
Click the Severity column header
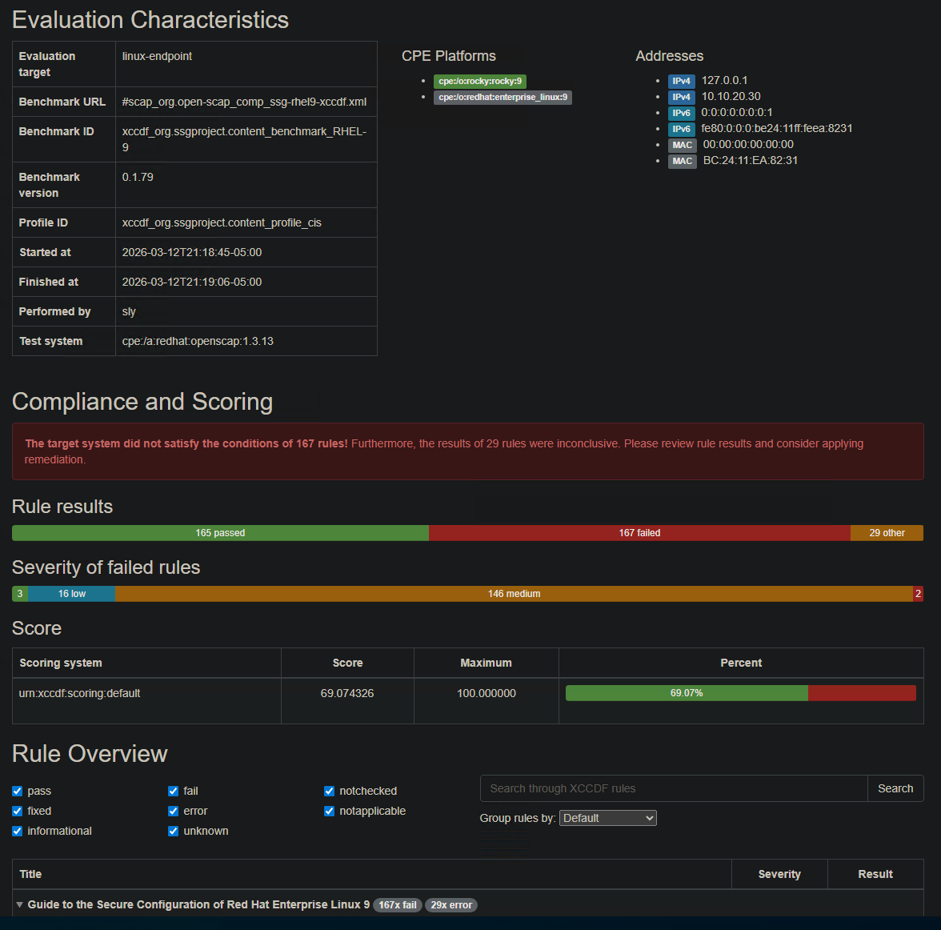point(779,874)
